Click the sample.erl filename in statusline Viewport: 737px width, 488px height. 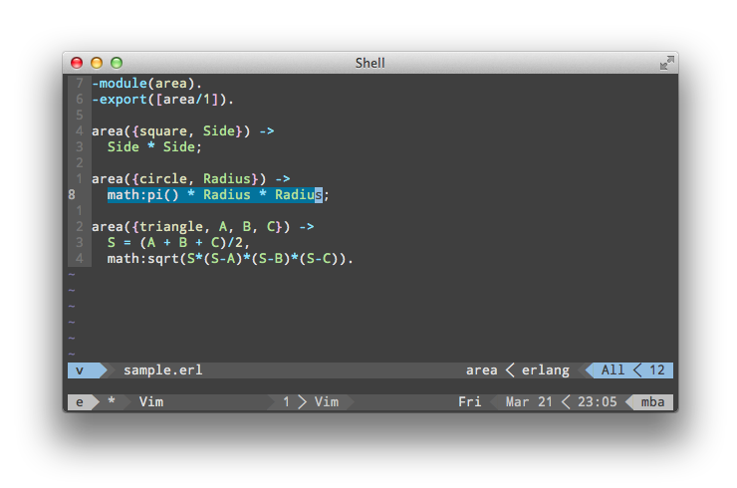point(163,370)
